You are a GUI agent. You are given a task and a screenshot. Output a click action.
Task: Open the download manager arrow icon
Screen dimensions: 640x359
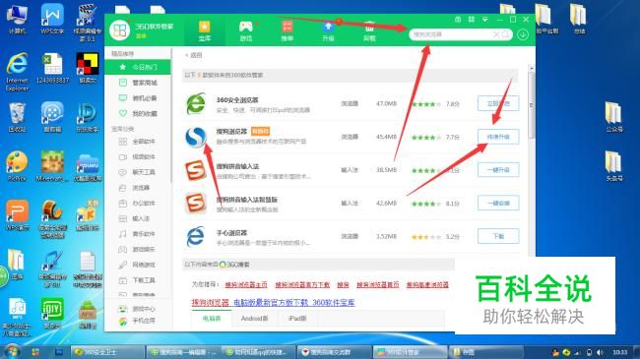tap(523, 34)
